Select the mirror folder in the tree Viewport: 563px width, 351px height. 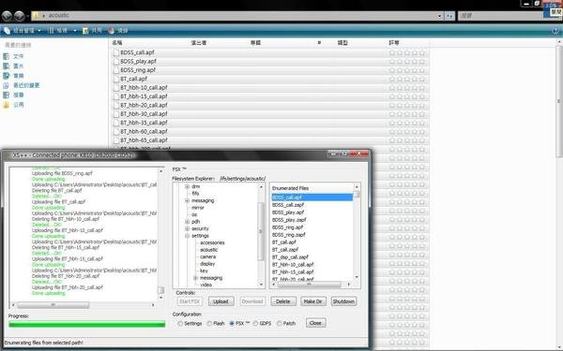click(x=197, y=208)
